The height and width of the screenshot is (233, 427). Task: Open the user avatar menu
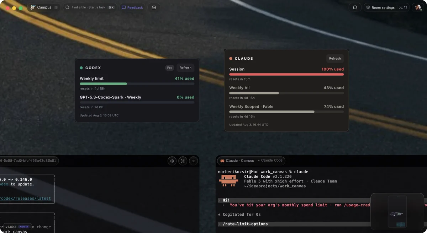tap(418, 7)
